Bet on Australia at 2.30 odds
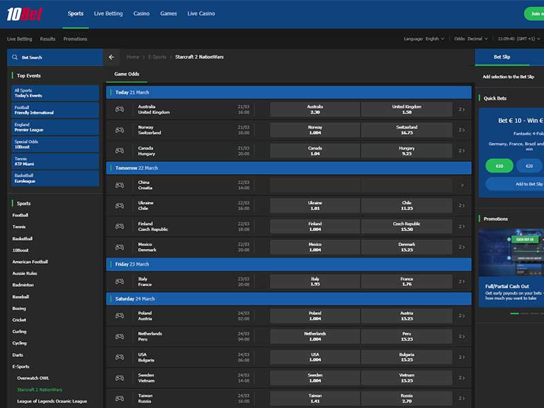This screenshot has height=408, width=544. click(315, 109)
